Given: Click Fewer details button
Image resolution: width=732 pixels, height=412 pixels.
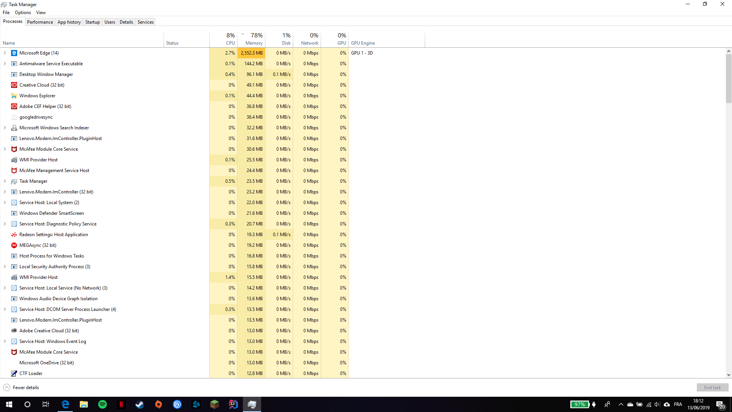Looking at the screenshot, I should click(21, 388).
